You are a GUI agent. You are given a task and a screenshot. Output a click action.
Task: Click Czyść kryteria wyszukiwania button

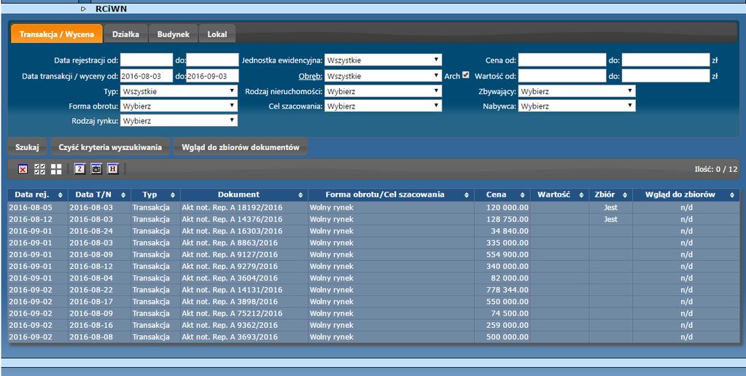coord(110,147)
